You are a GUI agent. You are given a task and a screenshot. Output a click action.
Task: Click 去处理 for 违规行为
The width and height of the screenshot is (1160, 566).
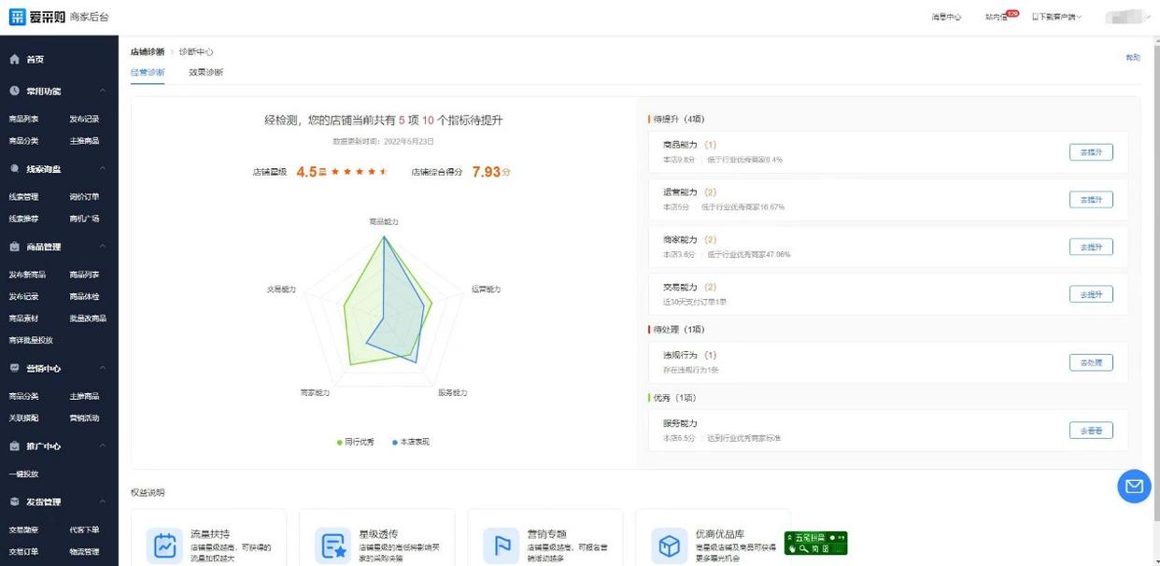pyautogui.click(x=1090, y=362)
